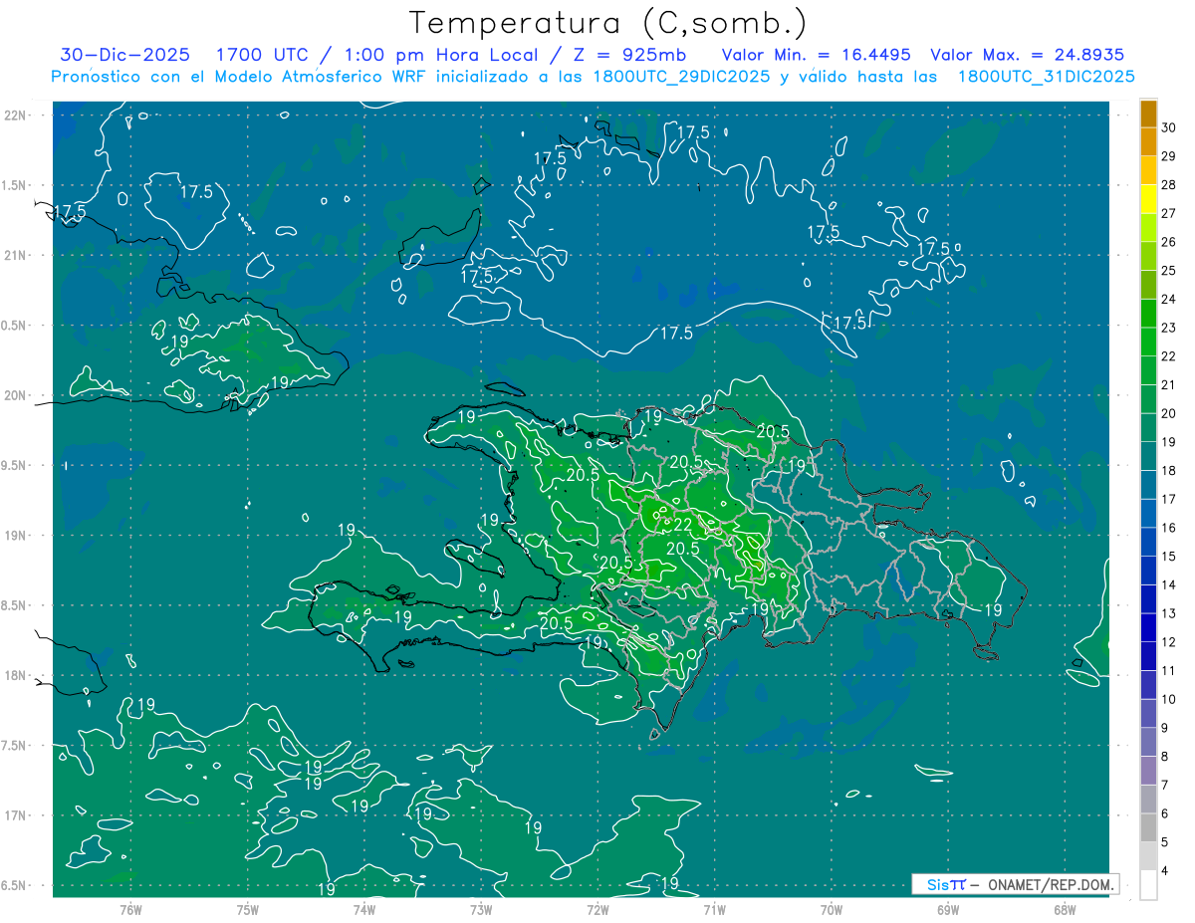Click the 19N latitude axis label
The image size is (1195, 923).
[15, 536]
